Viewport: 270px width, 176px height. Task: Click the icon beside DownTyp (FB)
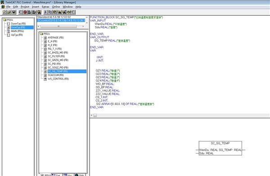[x=9, y=23]
